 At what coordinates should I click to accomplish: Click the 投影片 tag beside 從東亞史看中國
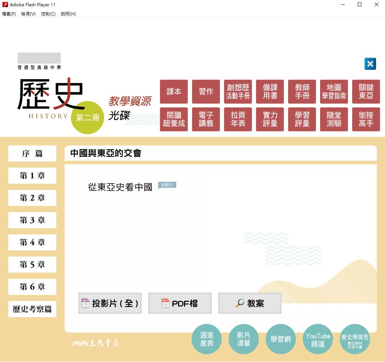[167, 185]
